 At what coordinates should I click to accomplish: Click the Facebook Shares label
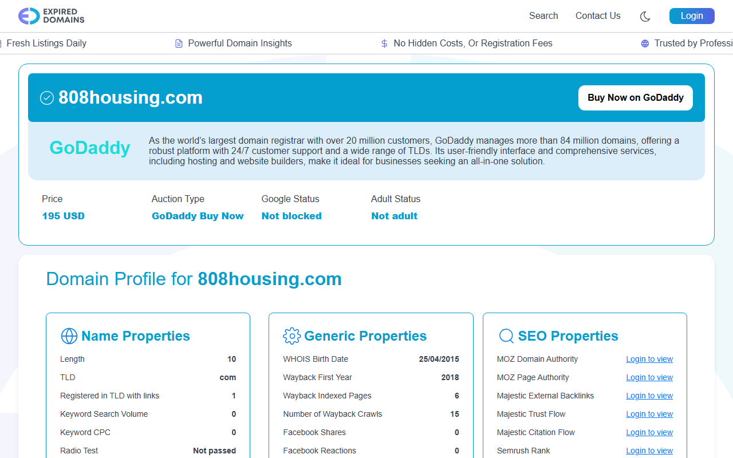(x=314, y=432)
